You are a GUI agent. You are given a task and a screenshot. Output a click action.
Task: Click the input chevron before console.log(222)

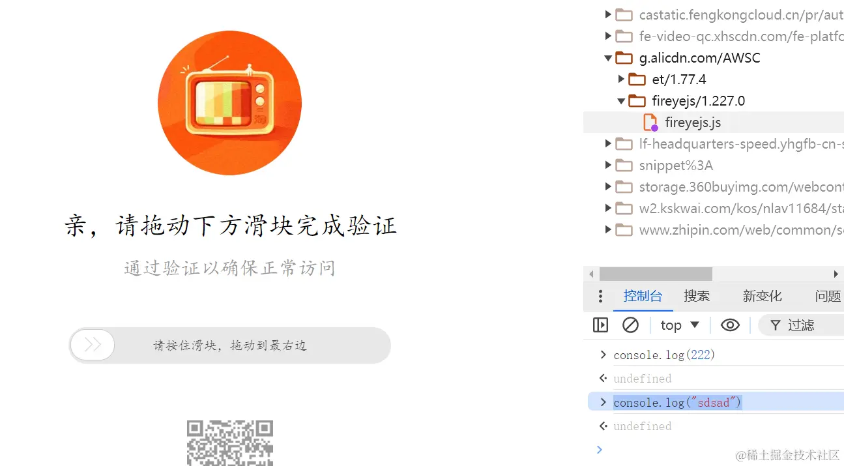[x=603, y=355]
